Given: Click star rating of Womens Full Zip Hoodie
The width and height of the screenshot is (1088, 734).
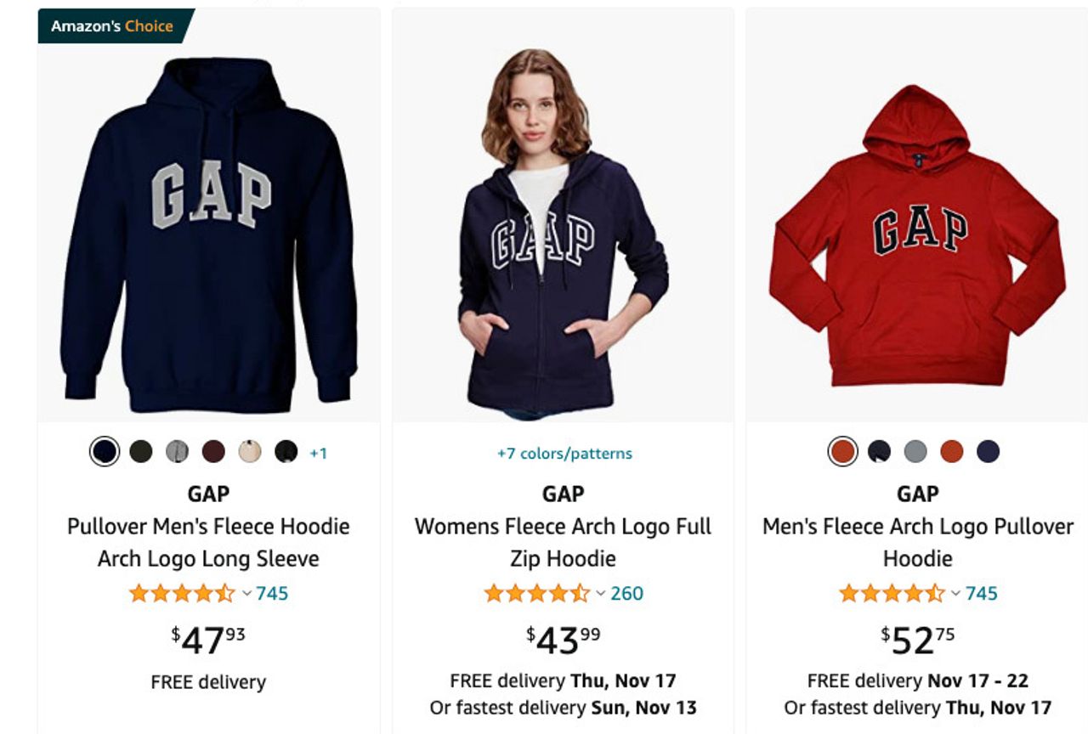Looking at the screenshot, I should [535, 593].
